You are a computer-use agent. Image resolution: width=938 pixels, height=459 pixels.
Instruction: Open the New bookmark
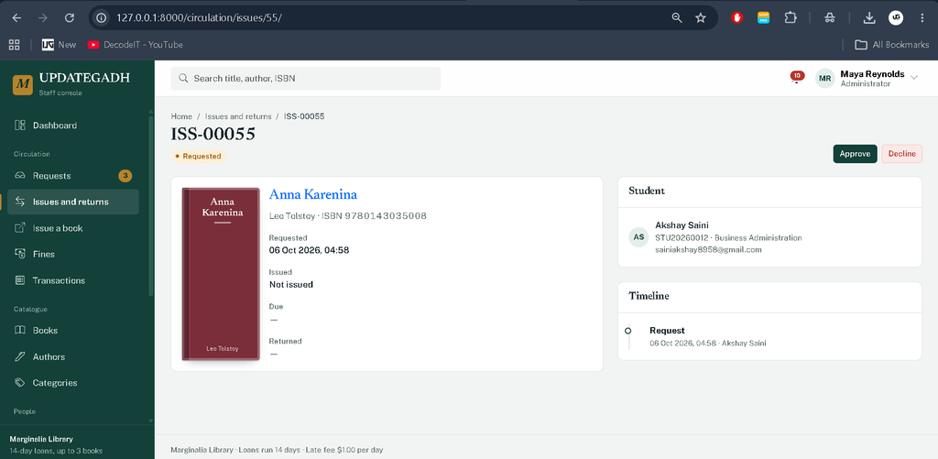tap(60, 44)
